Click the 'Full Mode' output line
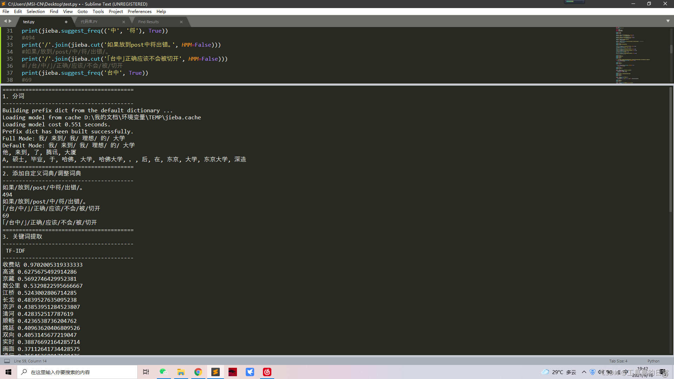Screen dimensions: 674x379 [x=64, y=138]
